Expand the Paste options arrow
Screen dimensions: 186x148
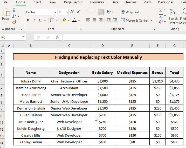tap(5, 23)
